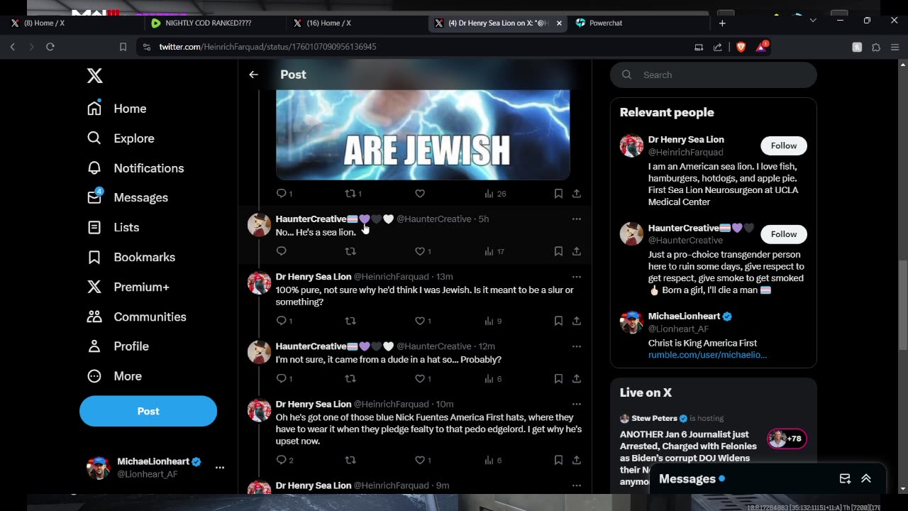Repost the "100% pure" reply
Viewport: 908px width, 511px height.
click(x=350, y=321)
